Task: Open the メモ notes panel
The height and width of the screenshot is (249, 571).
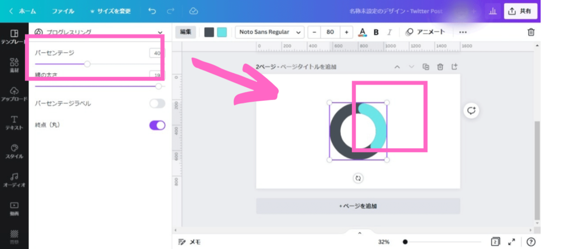Action: [x=190, y=242]
